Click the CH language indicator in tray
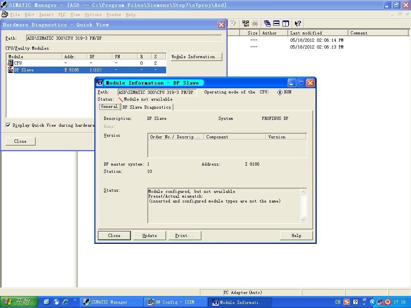Viewport: 411px width, 308px height. [x=338, y=302]
